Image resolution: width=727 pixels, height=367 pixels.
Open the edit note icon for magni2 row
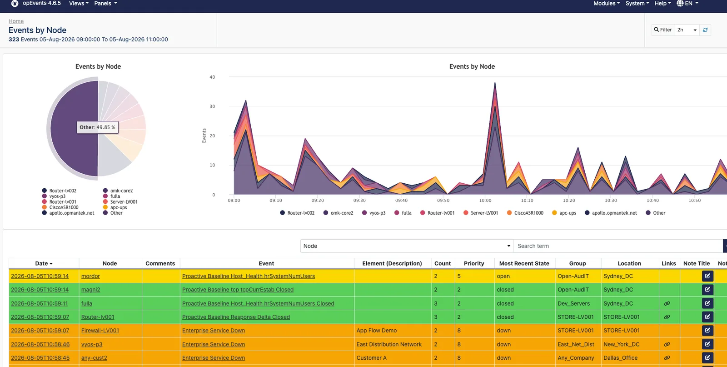click(707, 290)
